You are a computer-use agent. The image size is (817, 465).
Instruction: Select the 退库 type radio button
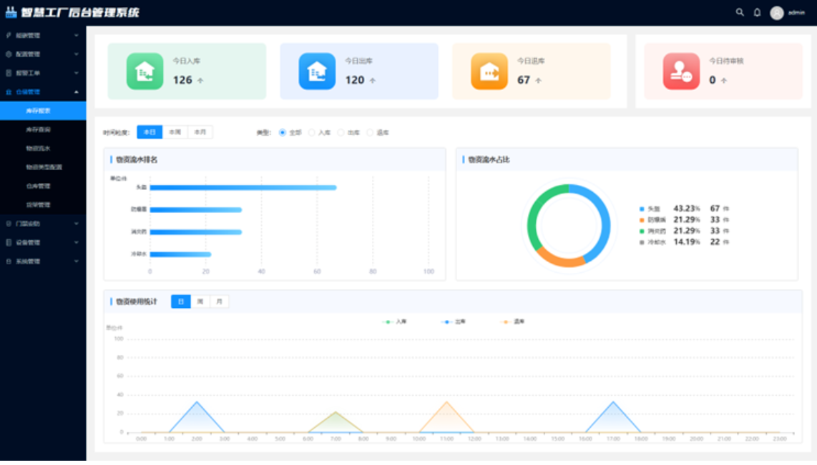(x=370, y=133)
